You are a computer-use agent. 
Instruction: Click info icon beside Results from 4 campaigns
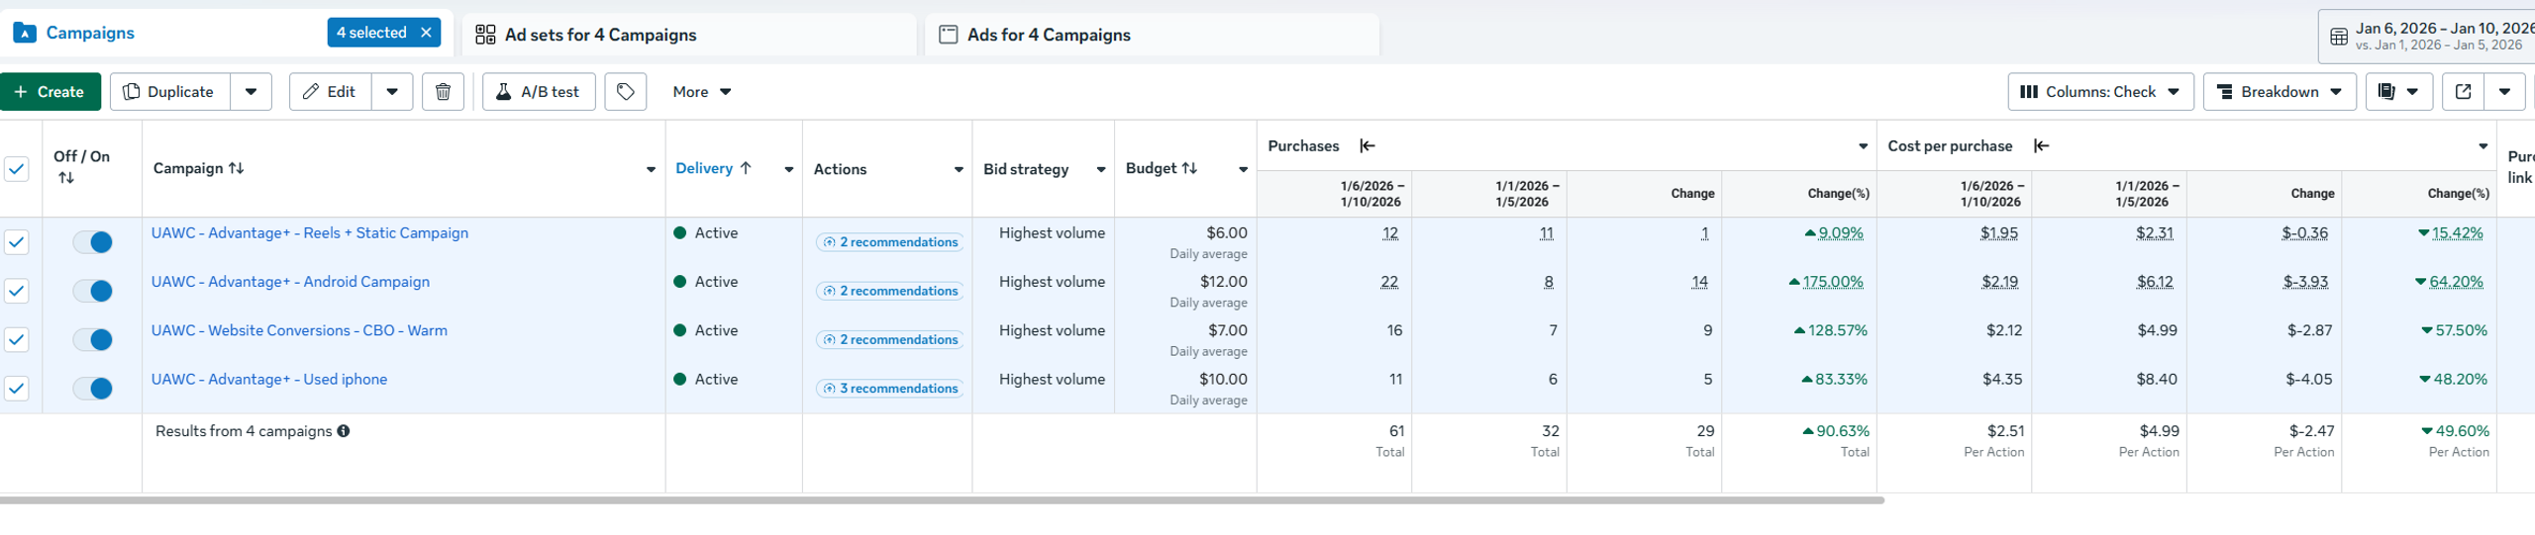click(x=344, y=431)
